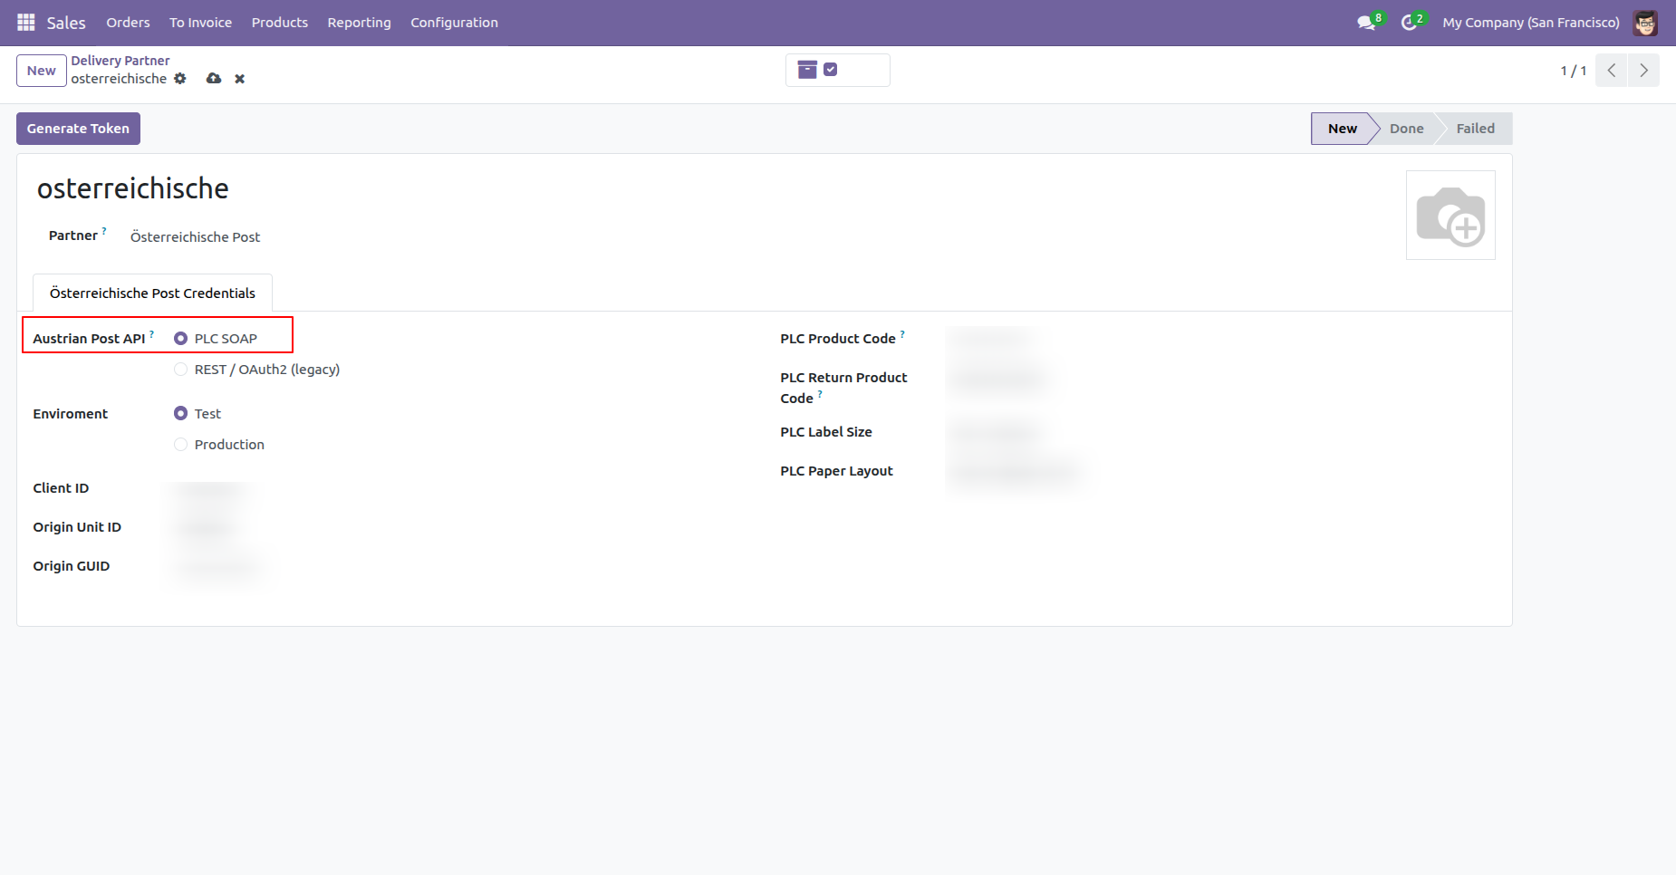
Task: Open the My Company (San Francisco) switcher
Action: pos(1531,23)
